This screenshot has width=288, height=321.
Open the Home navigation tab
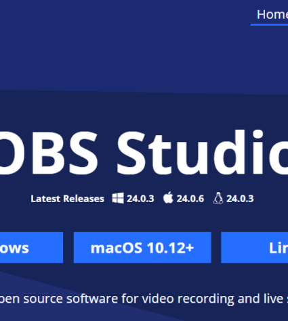pos(272,15)
